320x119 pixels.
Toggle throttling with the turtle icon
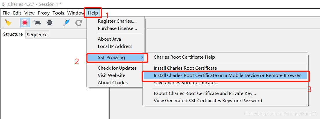point(37,22)
